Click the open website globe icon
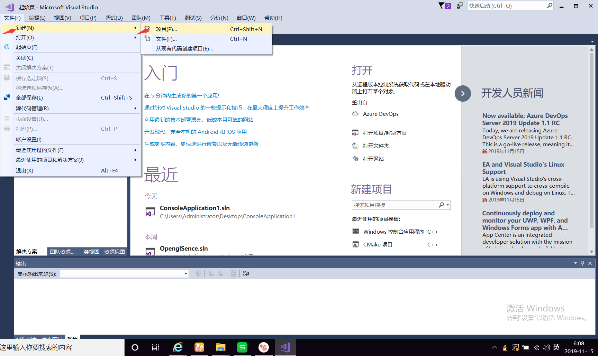This screenshot has width=598, height=356. tap(355, 159)
